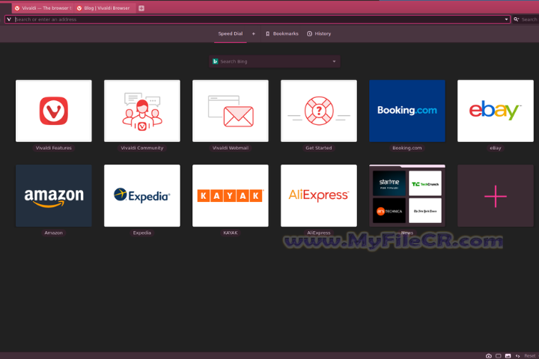Screen dimensions: 539x359
Task: Open the start.me tile in News folder
Action: [389, 183]
